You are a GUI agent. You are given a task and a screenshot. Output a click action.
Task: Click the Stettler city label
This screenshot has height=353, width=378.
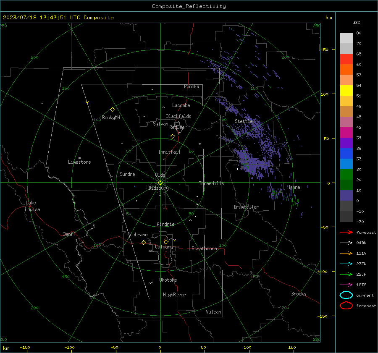[x=245, y=121]
